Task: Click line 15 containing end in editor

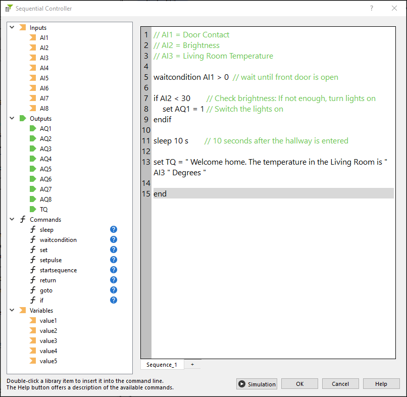Action: click(x=160, y=194)
